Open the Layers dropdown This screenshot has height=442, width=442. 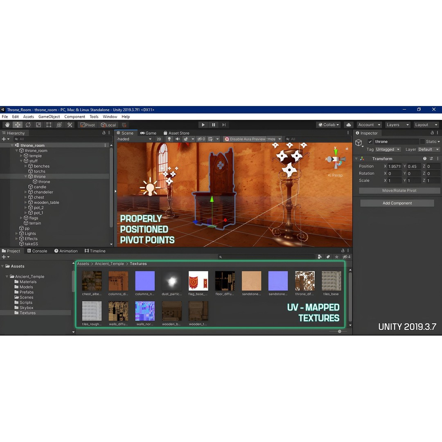(397, 125)
